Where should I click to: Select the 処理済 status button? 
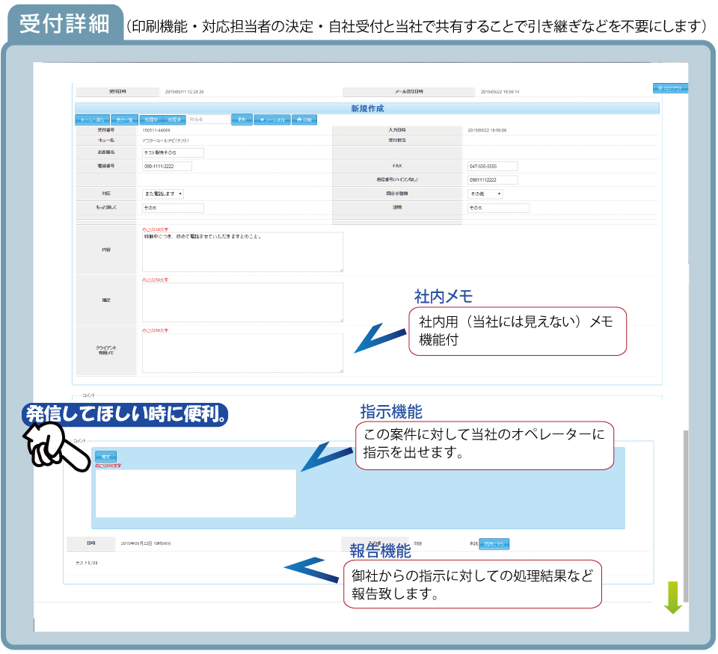(174, 120)
